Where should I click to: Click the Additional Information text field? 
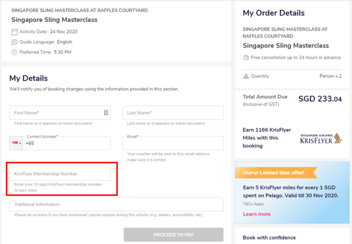pyautogui.click(x=116, y=204)
